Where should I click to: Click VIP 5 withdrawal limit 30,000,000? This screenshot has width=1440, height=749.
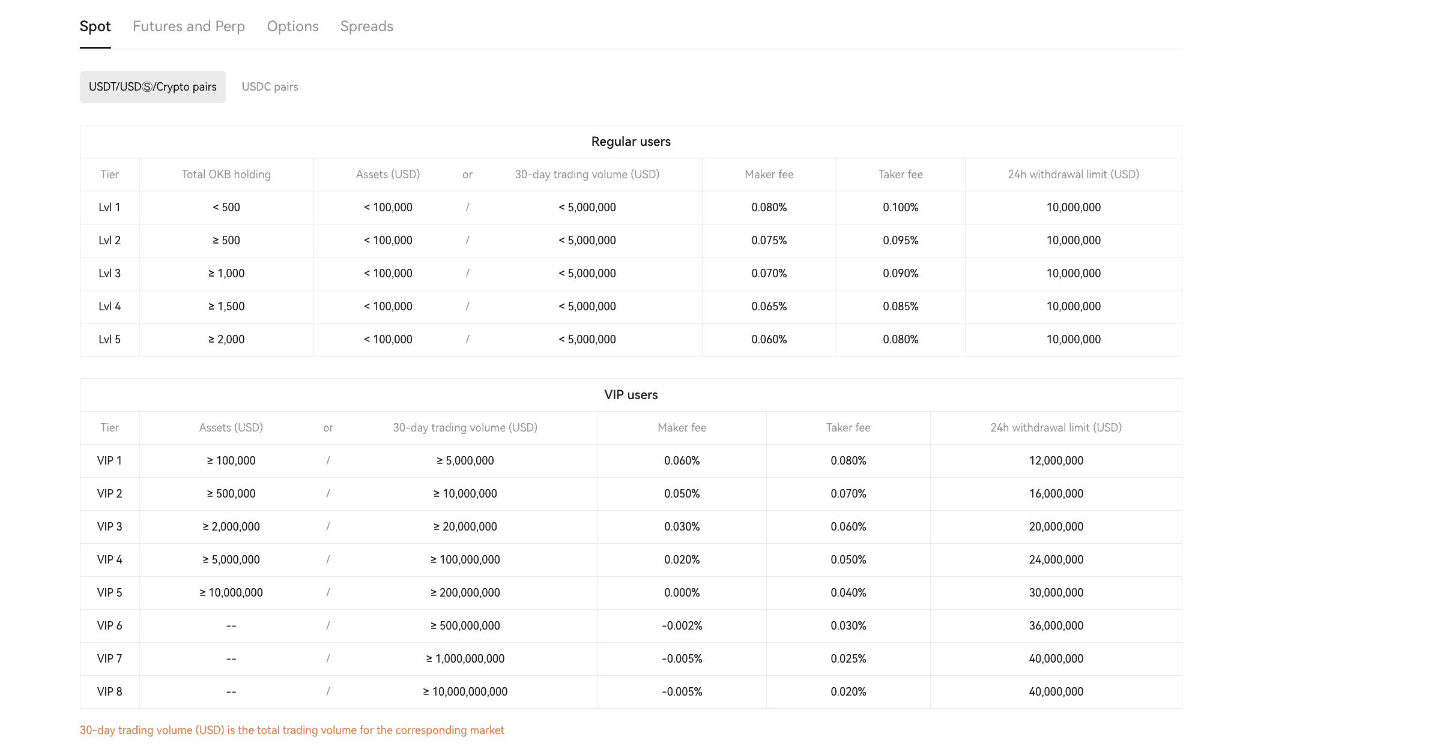[1056, 593]
